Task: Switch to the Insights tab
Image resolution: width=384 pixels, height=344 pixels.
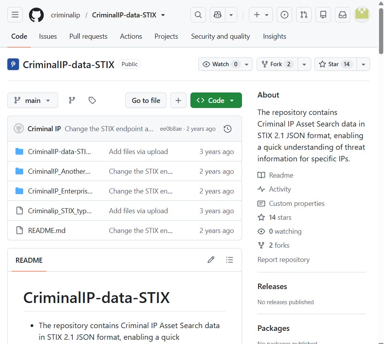Action: tap(274, 36)
